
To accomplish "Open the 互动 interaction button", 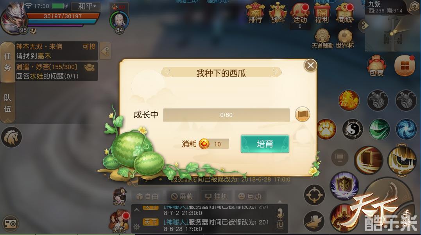I will 250,197.
